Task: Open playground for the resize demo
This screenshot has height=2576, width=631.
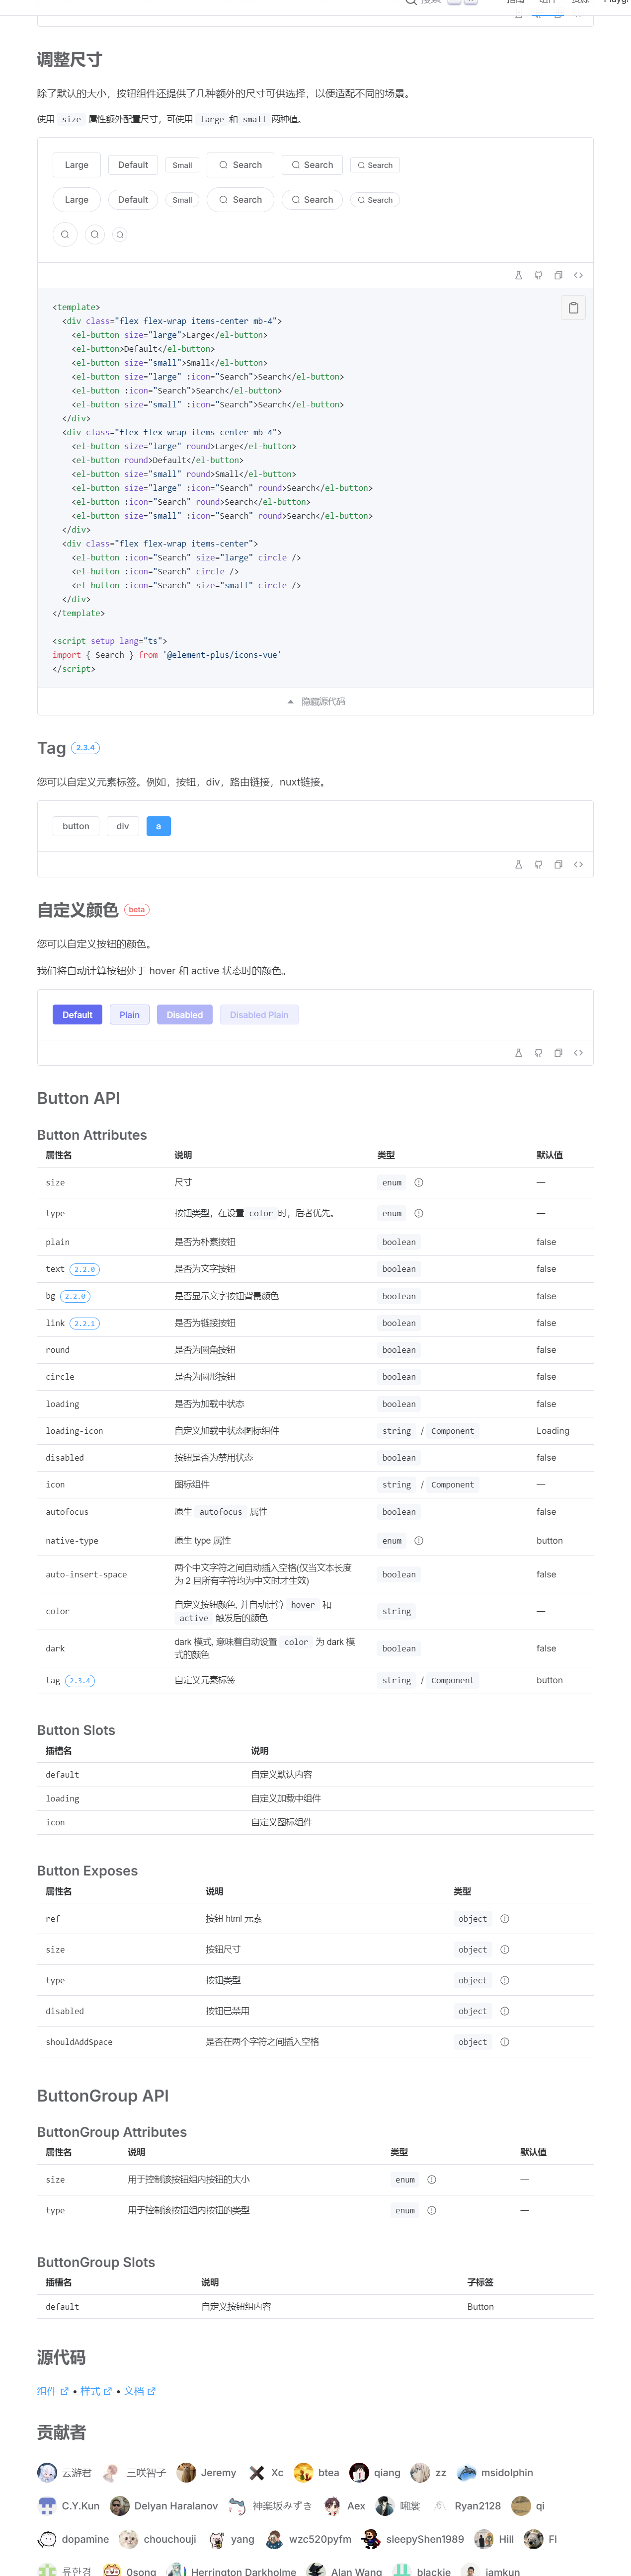Action: [x=518, y=275]
